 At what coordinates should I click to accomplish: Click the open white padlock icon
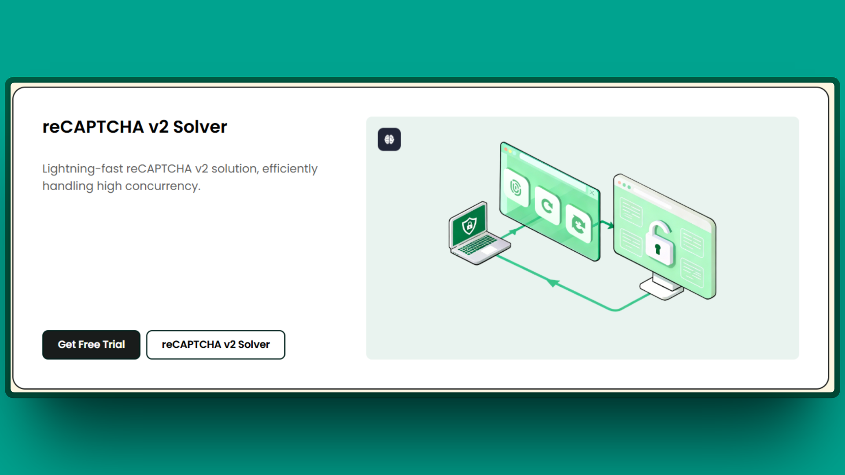[x=658, y=244]
